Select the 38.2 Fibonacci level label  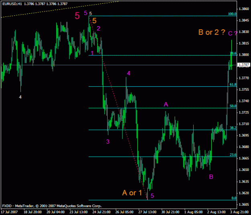[233, 128]
